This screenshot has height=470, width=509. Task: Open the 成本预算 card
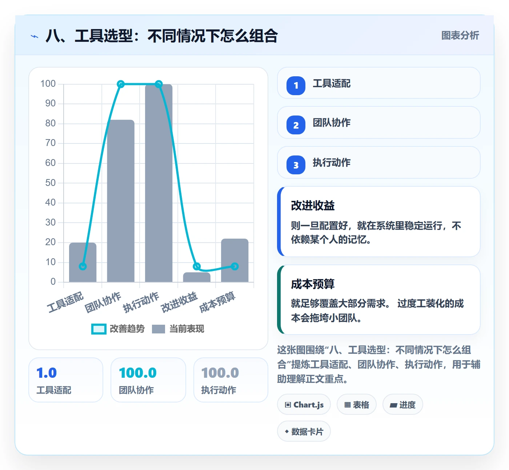click(x=379, y=300)
